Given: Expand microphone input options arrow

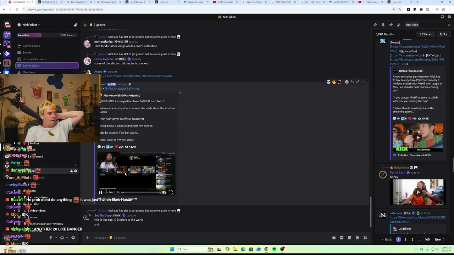Looking at the screenshot, I should click(55, 238).
